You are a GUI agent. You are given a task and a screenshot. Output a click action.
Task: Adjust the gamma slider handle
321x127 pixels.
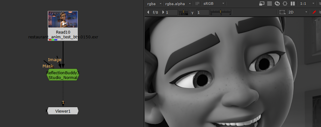tap(220, 12)
